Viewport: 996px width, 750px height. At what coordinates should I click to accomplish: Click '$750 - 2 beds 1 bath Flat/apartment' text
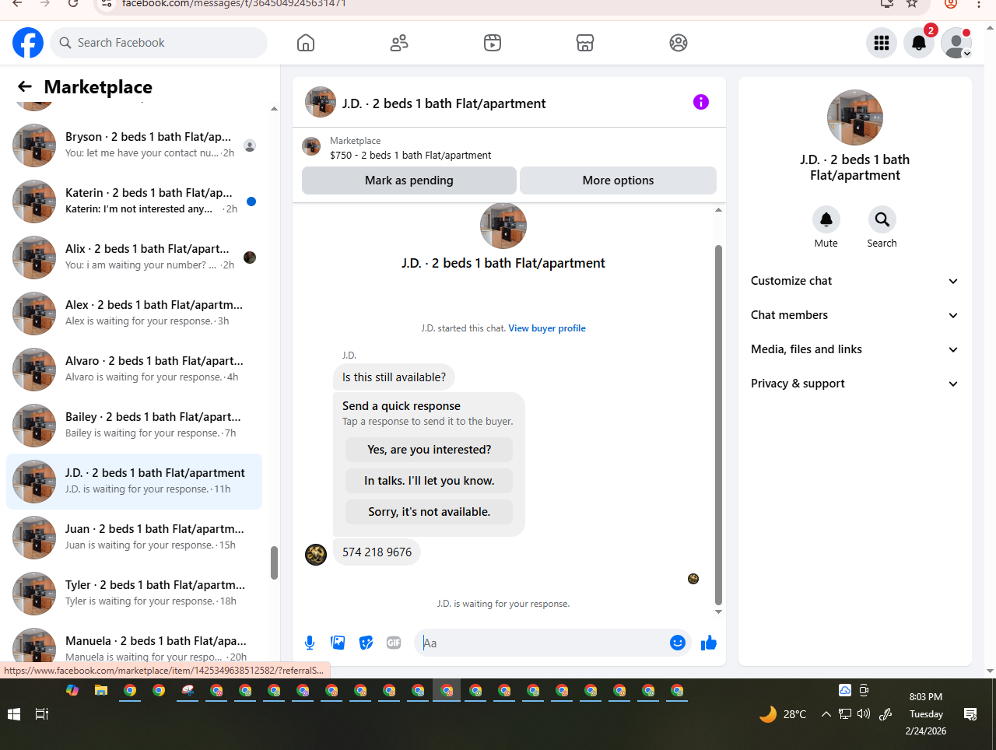click(410, 155)
